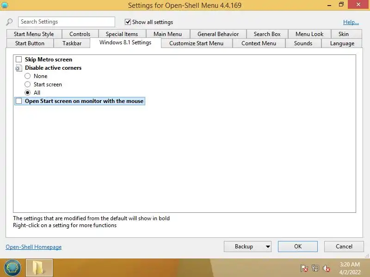Click the Disable active corners setting label
370x277 pixels.
pyautogui.click(x=53, y=68)
